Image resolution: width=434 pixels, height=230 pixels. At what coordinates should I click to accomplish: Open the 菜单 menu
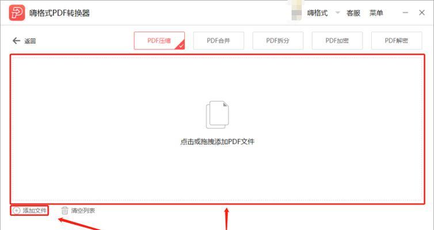(x=376, y=13)
